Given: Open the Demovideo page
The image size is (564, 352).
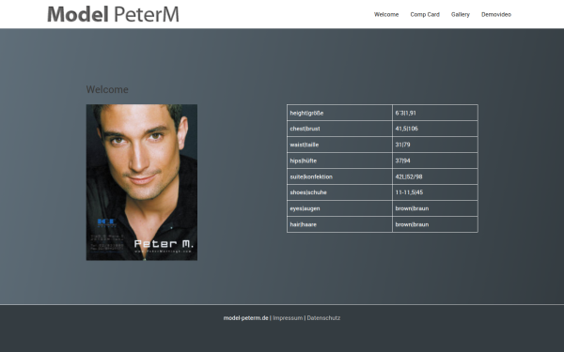Looking at the screenshot, I should click(x=496, y=14).
